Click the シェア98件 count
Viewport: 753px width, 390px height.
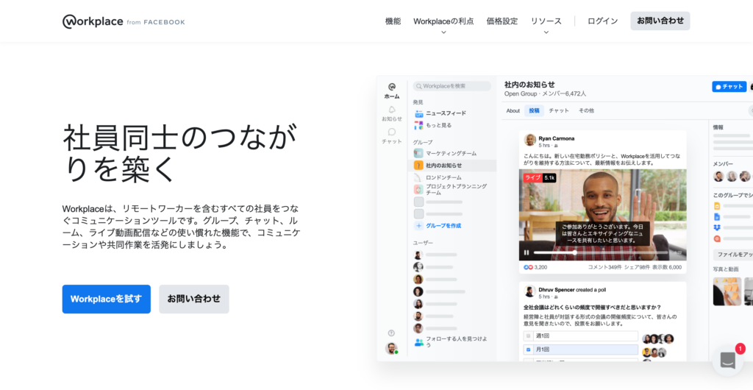[x=637, y=268]
